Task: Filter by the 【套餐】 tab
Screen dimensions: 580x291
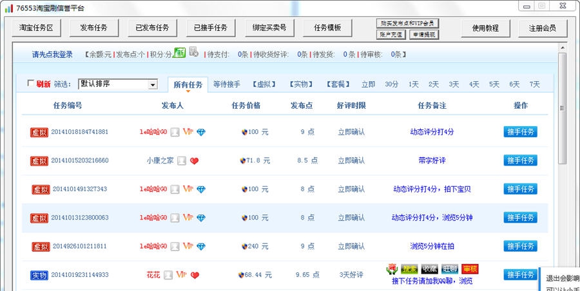Action: (x=338, y=84)
